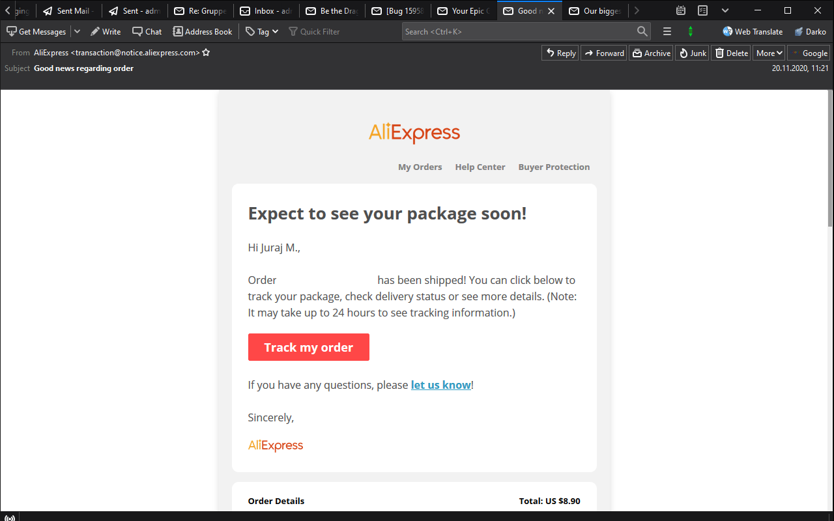Click the 'Total: US $8.90' text

tap(549, 501)
